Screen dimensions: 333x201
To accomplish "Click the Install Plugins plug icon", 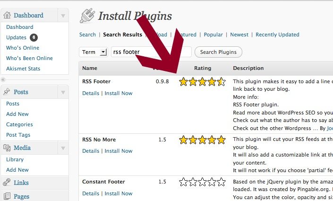I will [87, 16].
